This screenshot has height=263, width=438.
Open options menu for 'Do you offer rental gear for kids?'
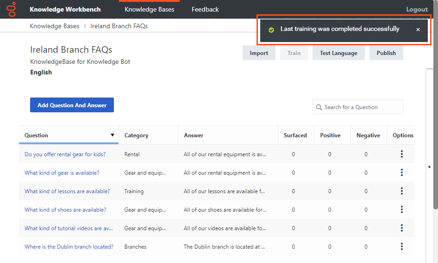click(x=402, y=154)
